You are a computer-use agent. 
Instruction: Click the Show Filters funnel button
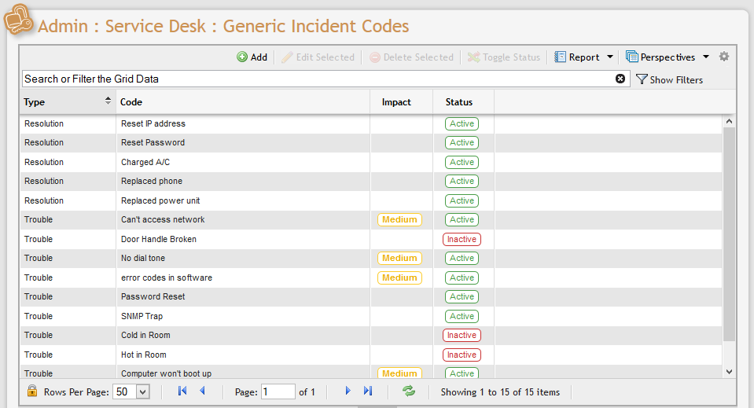(669, 79)
